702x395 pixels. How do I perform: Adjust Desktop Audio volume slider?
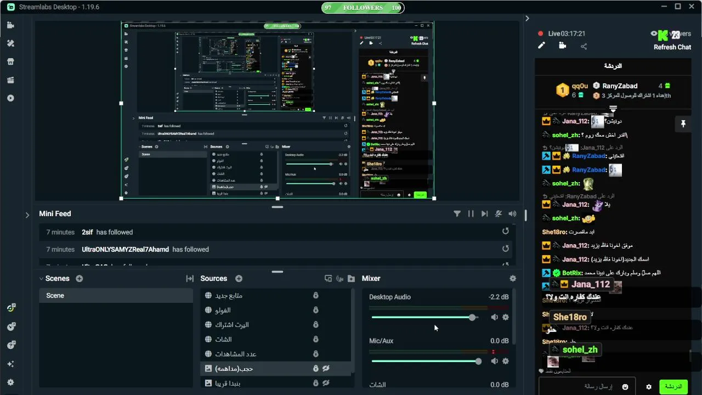tap(424, 317)
